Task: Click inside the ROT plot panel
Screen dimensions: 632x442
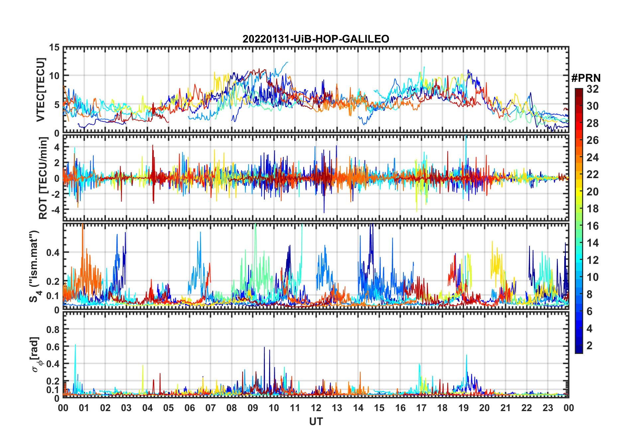Action: 316,178
